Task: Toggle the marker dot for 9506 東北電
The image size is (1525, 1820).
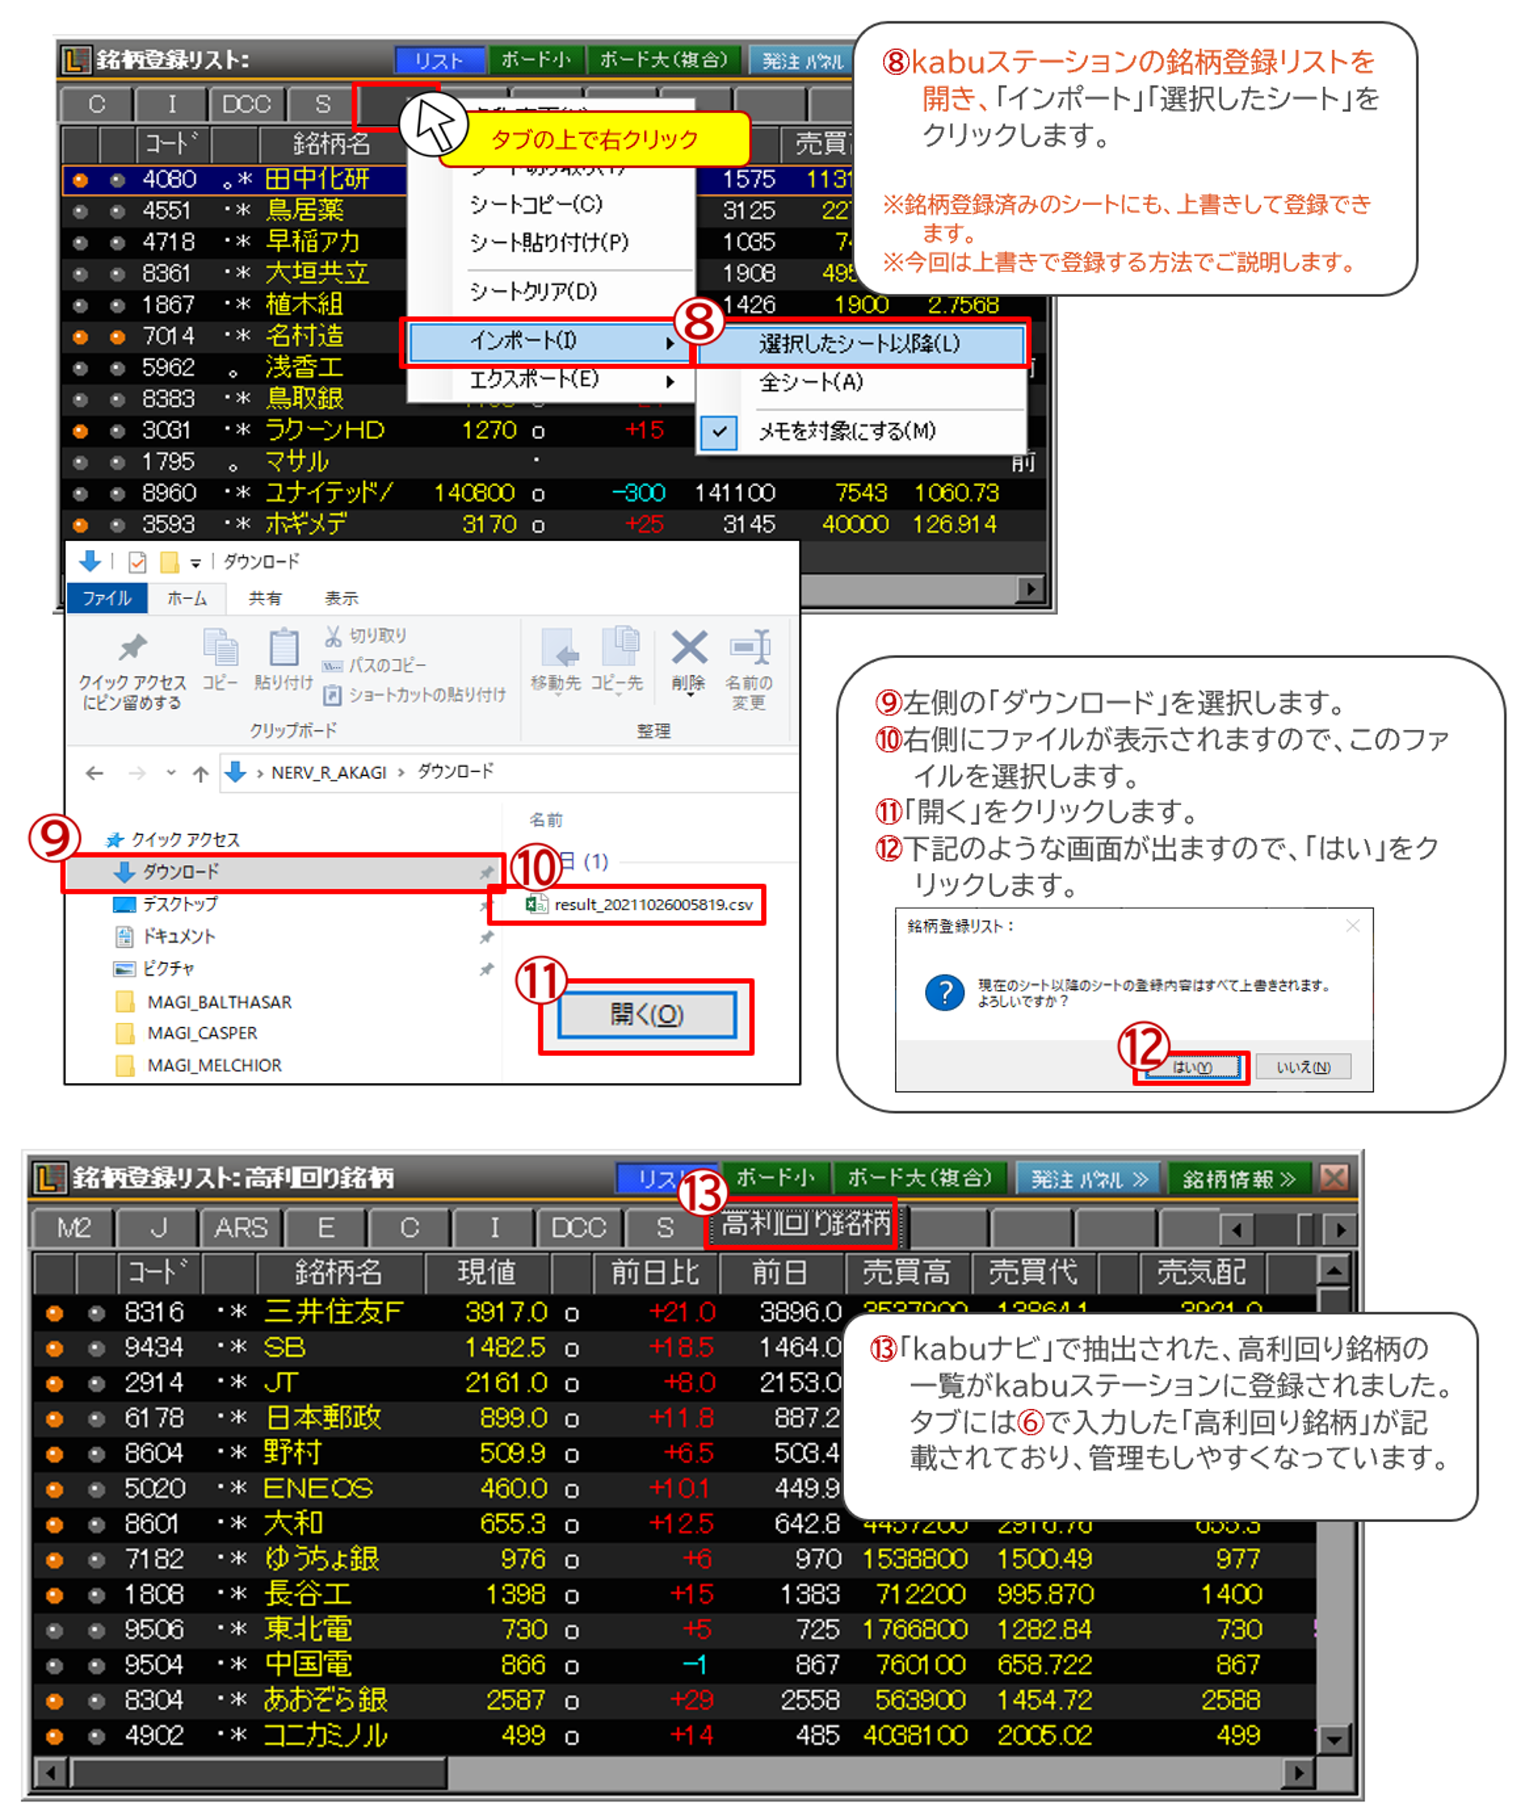Action: tap(54, 1630)
